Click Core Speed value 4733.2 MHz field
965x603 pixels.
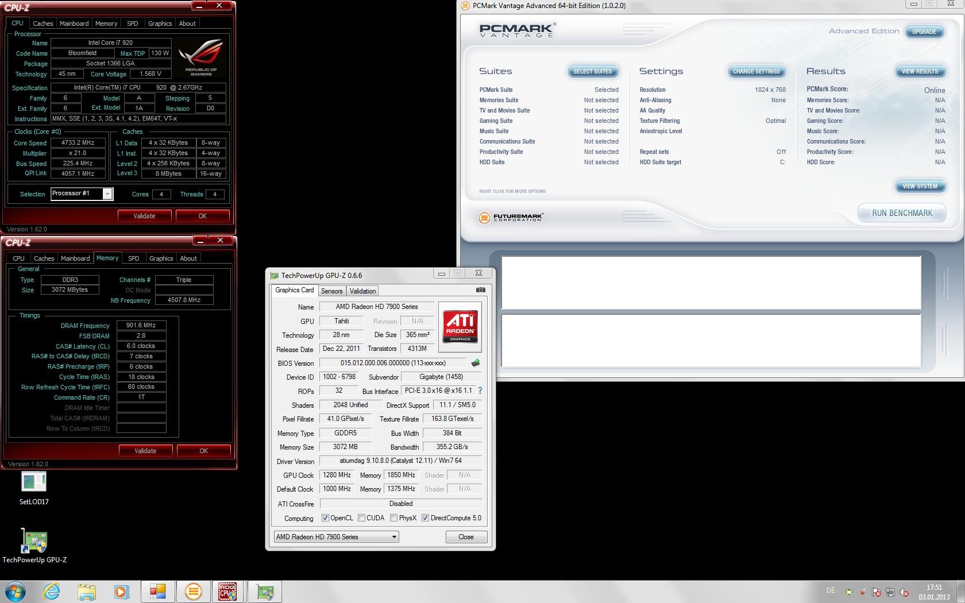(x=78, y=142)
